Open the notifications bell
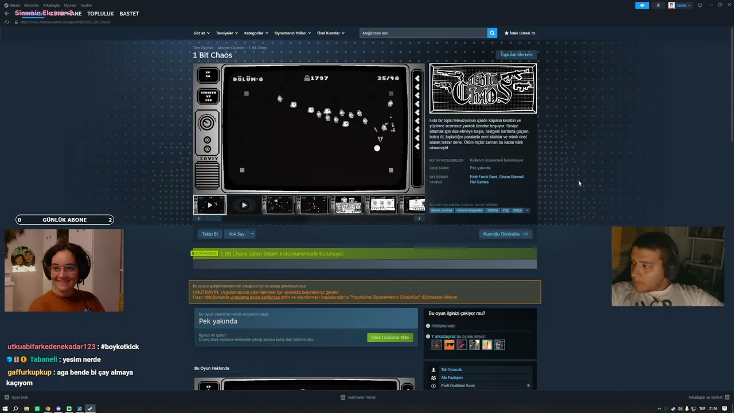 [658, 5]
